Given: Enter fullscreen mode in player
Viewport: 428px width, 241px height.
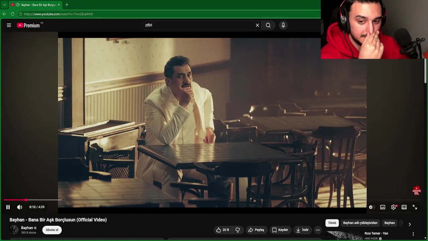Looking at the screenshot, I should pos(415,207).
